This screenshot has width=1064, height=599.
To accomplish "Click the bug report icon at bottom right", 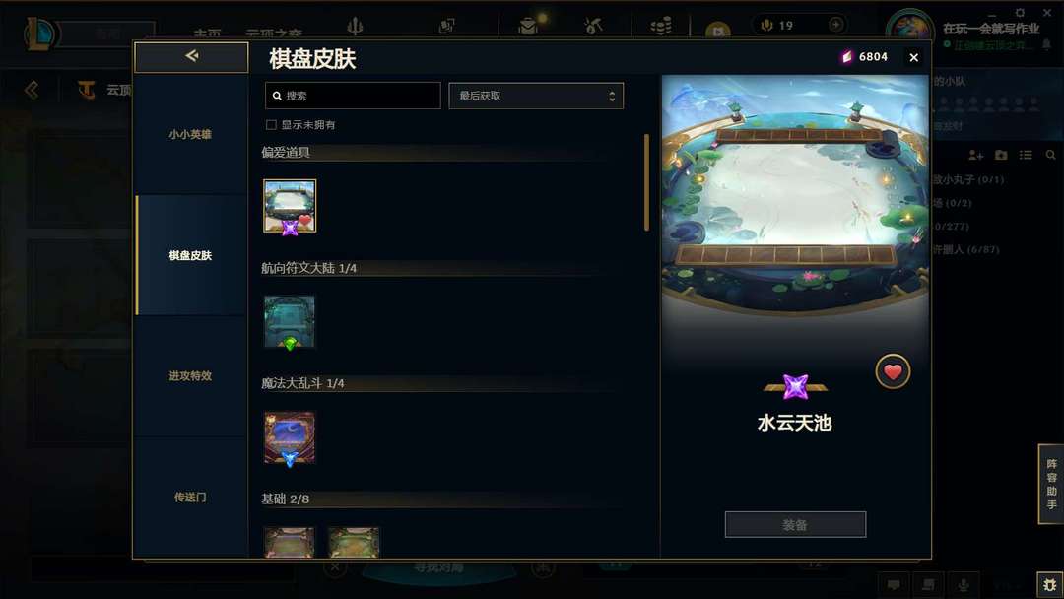I will pyautogui.click(x=1050, y=585).
